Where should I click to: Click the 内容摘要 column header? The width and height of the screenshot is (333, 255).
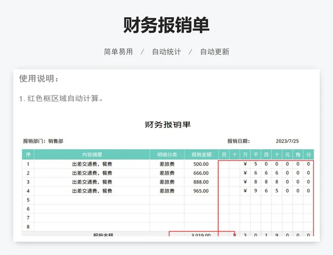(x=92, y=155)
